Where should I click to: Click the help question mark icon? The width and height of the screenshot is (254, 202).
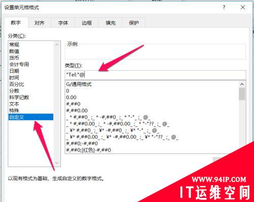click(224, 7)
